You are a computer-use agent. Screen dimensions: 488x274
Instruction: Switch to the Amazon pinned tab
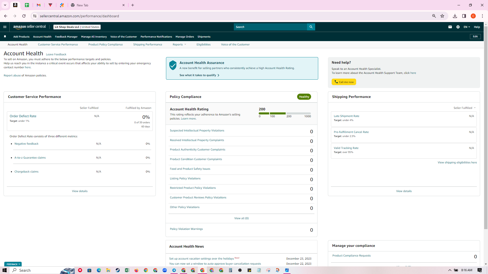pyautogui.click(x=15, y=5)
